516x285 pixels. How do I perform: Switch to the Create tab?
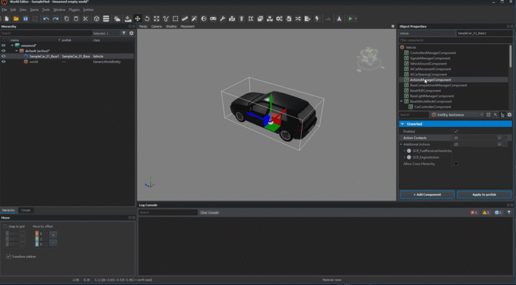[x=26, y=210]
